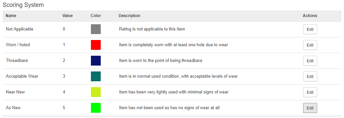Click the teal Acceptable Wear swatch

96,76
